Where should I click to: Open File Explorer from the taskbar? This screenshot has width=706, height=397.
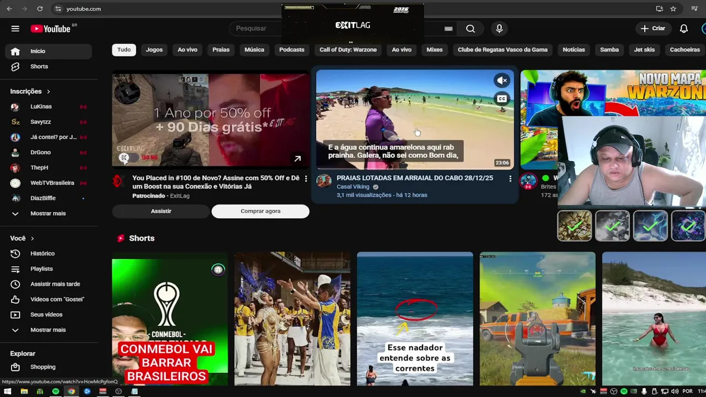coord(24,391)
